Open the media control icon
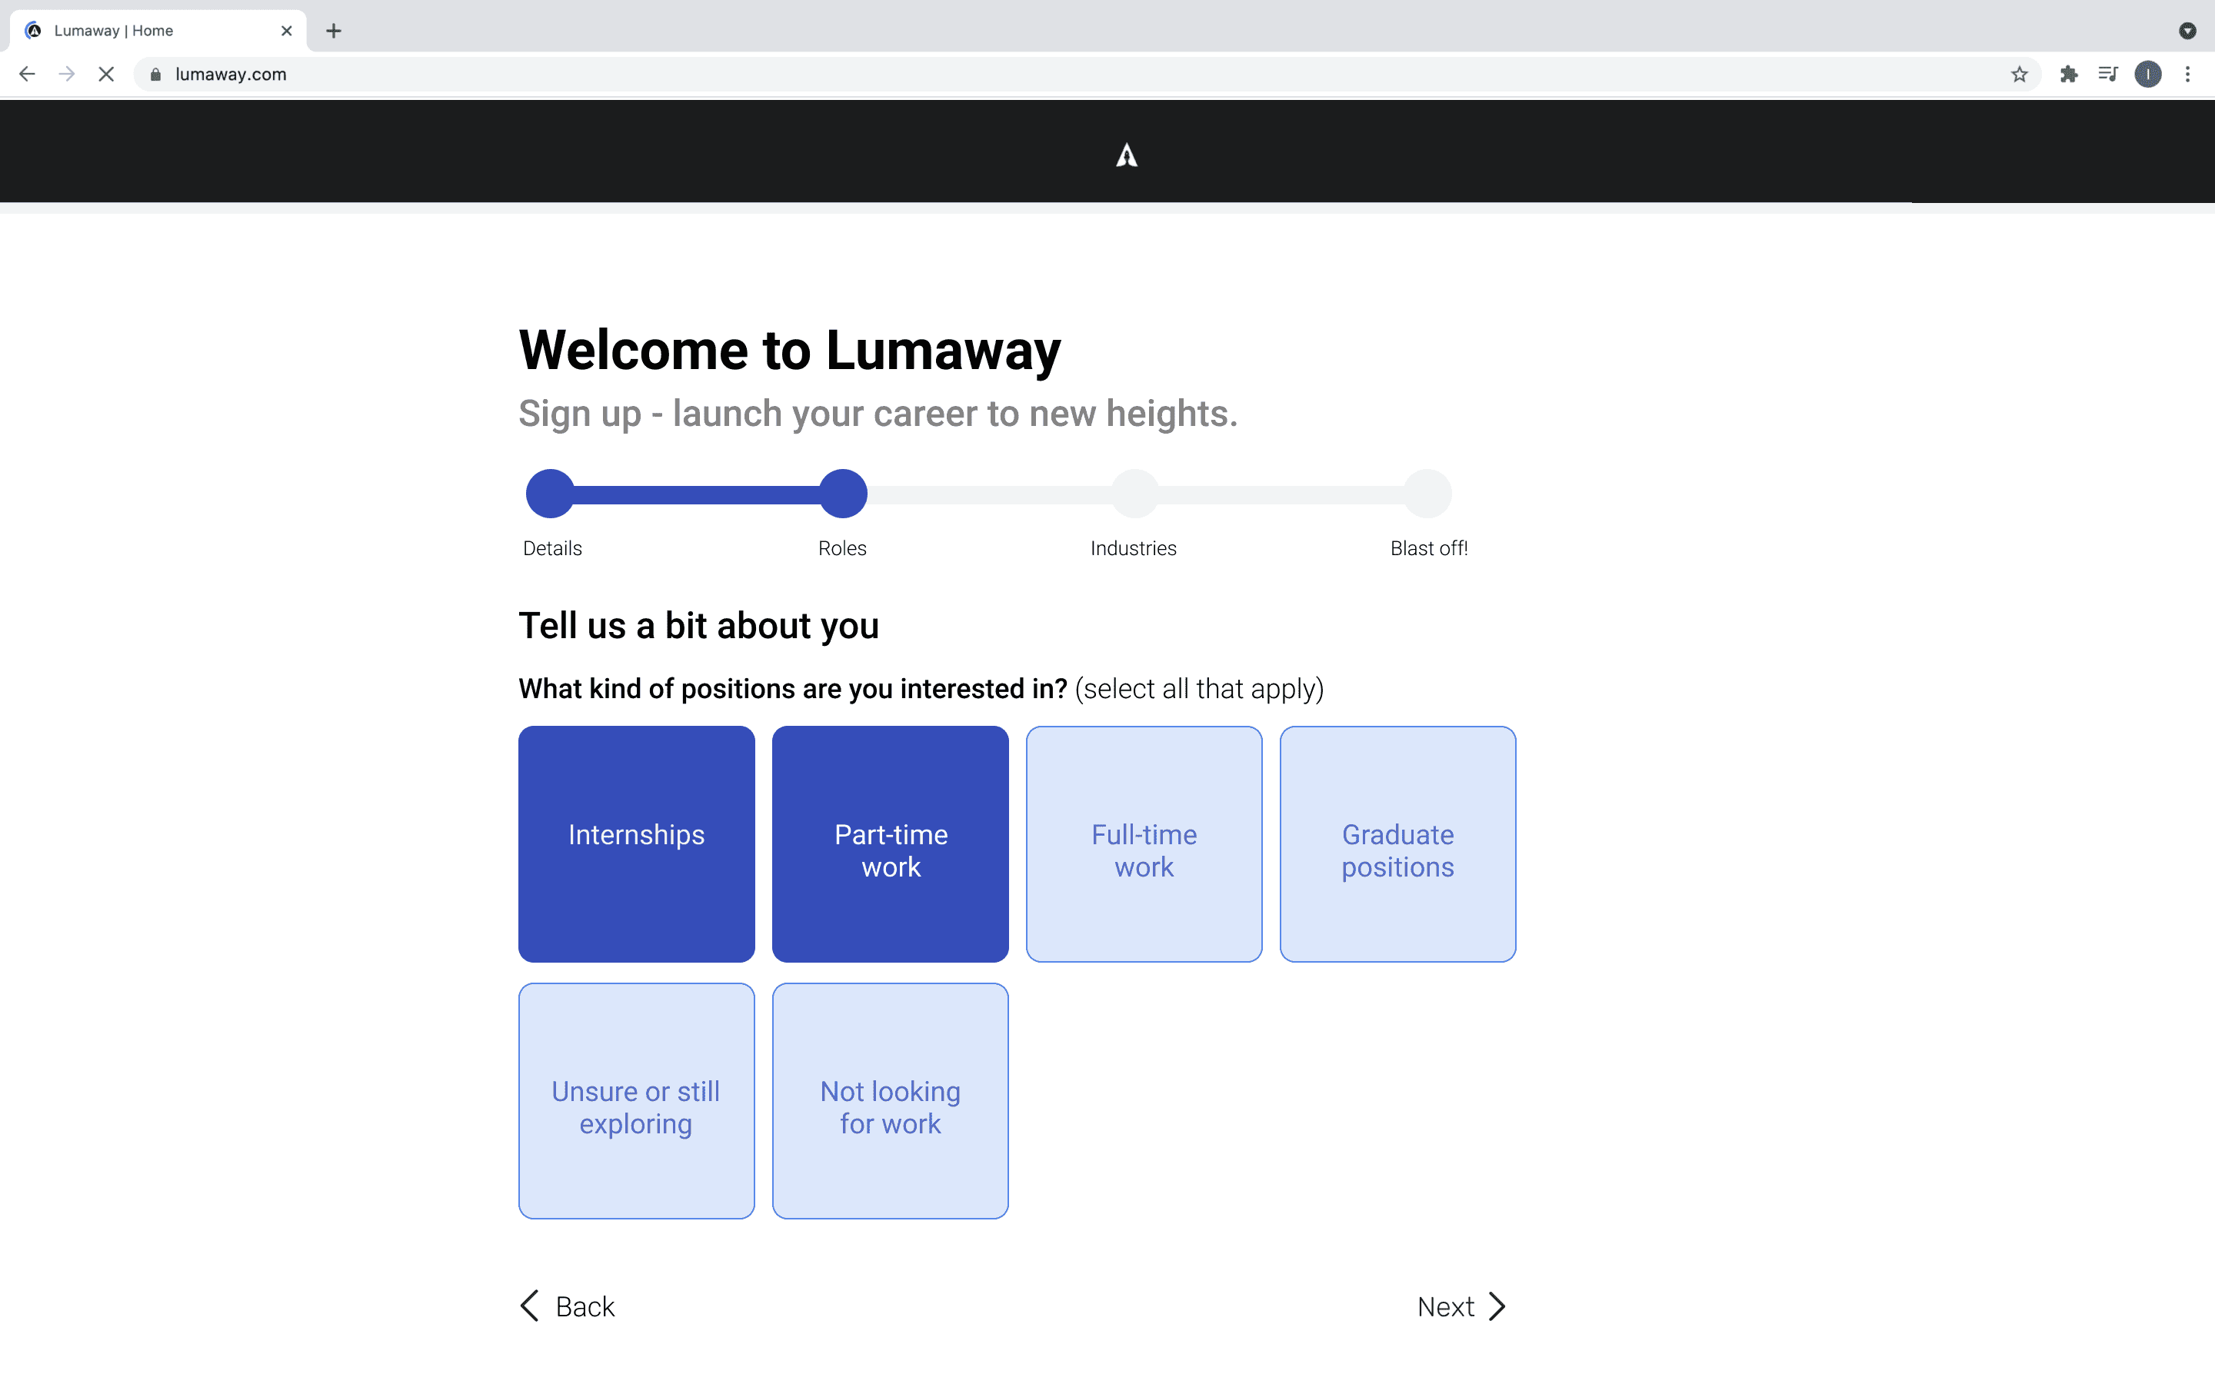Image resolution: width=2215 pixels, height=1384 pixels. point(2108,74)
